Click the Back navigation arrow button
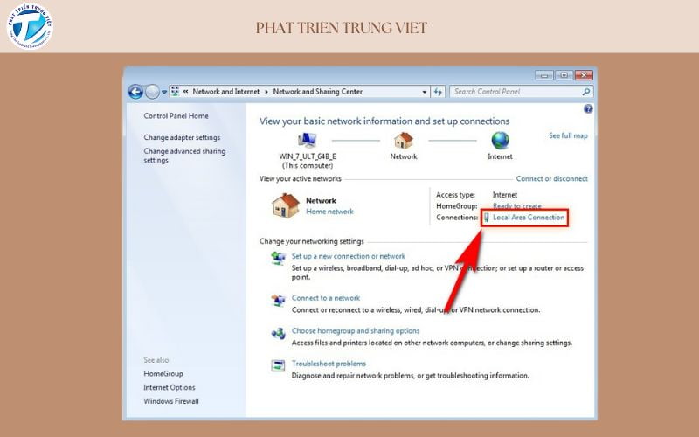 [135, 92]
